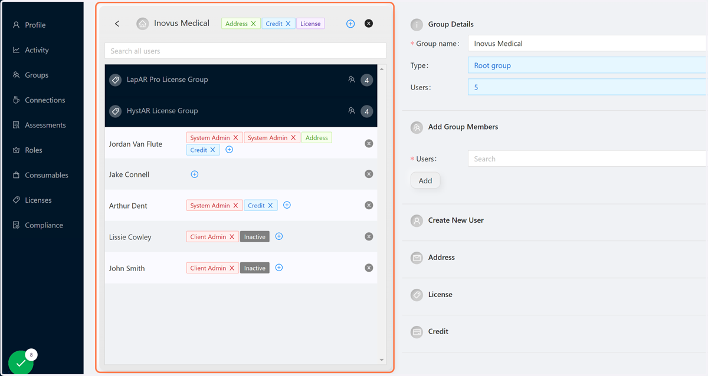The width and height of the screenshot is (708, 376).
Task: Add a role to Jake Connell
Action: click(x=195, y=174)
